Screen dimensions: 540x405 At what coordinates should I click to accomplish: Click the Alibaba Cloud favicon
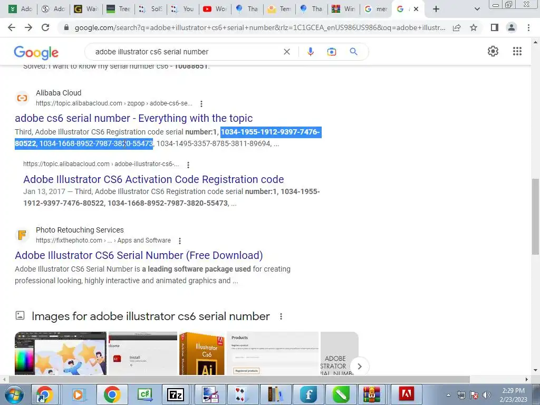pos(22,98)
